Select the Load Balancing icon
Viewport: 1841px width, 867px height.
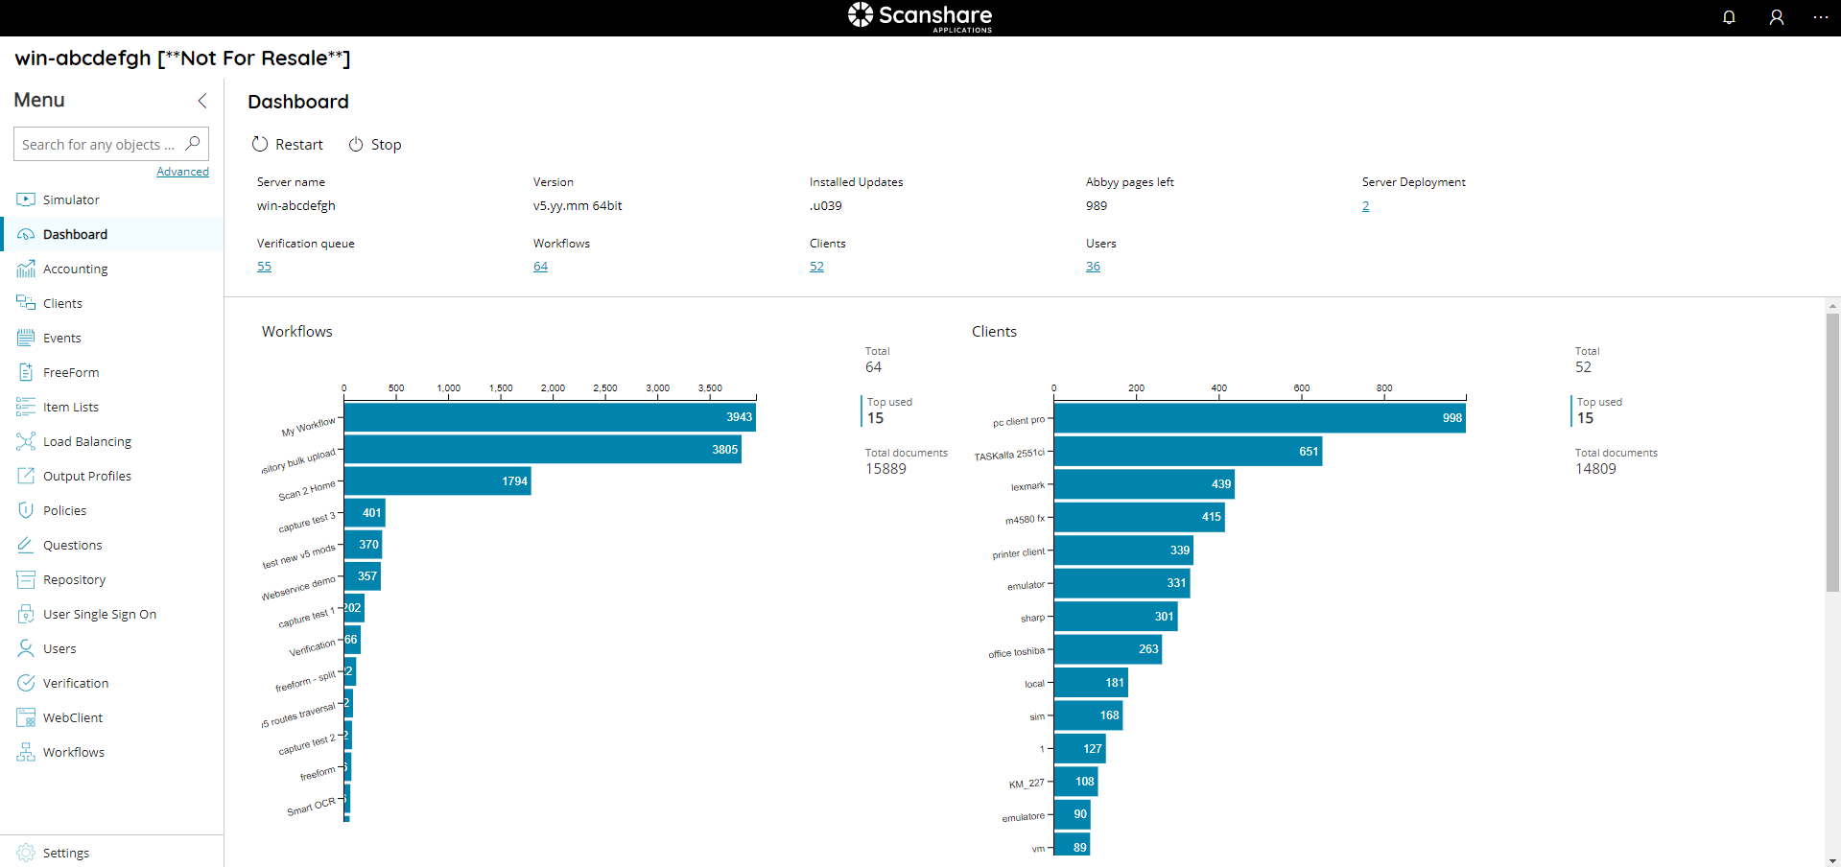[26, 441]
